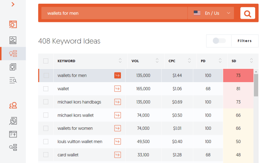Open the content ideas lightbulb page icon
Screen dimensions: 266x163
13,67
